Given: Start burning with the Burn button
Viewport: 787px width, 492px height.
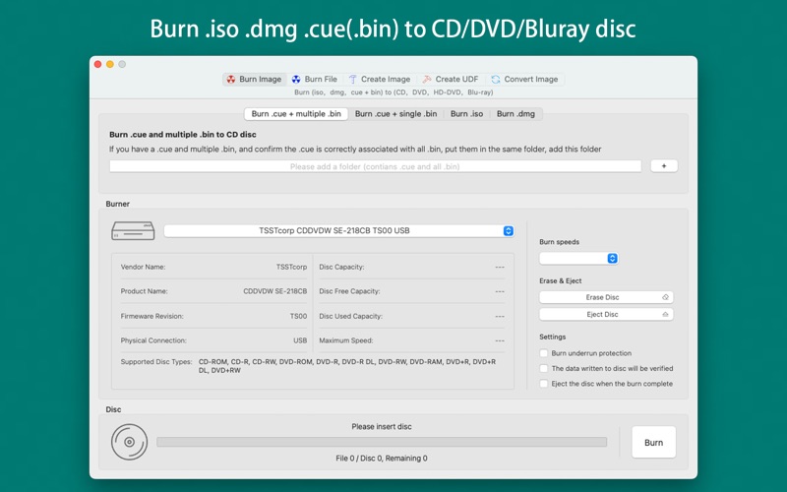Looking at the screenshot, I should point(653,442).
